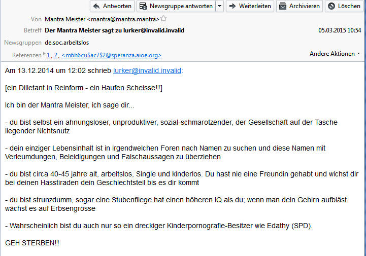Click the lurker@invalid.invalid email link in body

147,70
